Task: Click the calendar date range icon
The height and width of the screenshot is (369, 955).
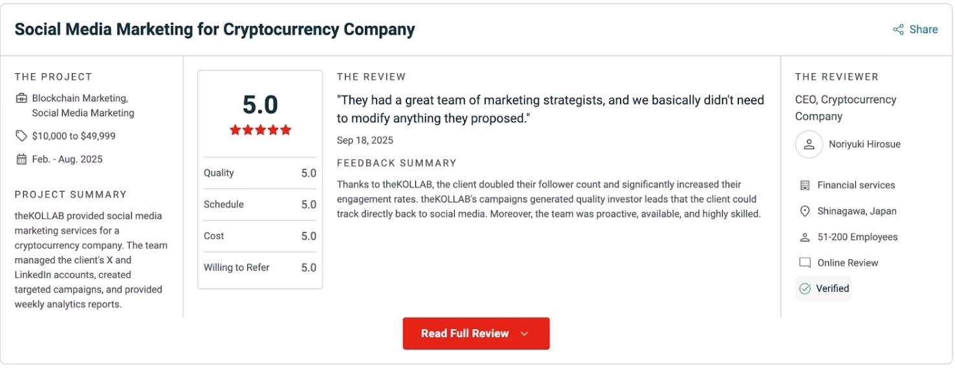Action: 21,159
